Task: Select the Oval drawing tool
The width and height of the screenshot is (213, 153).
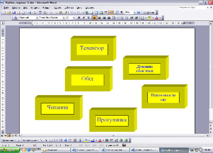Action: pos(56,140)
